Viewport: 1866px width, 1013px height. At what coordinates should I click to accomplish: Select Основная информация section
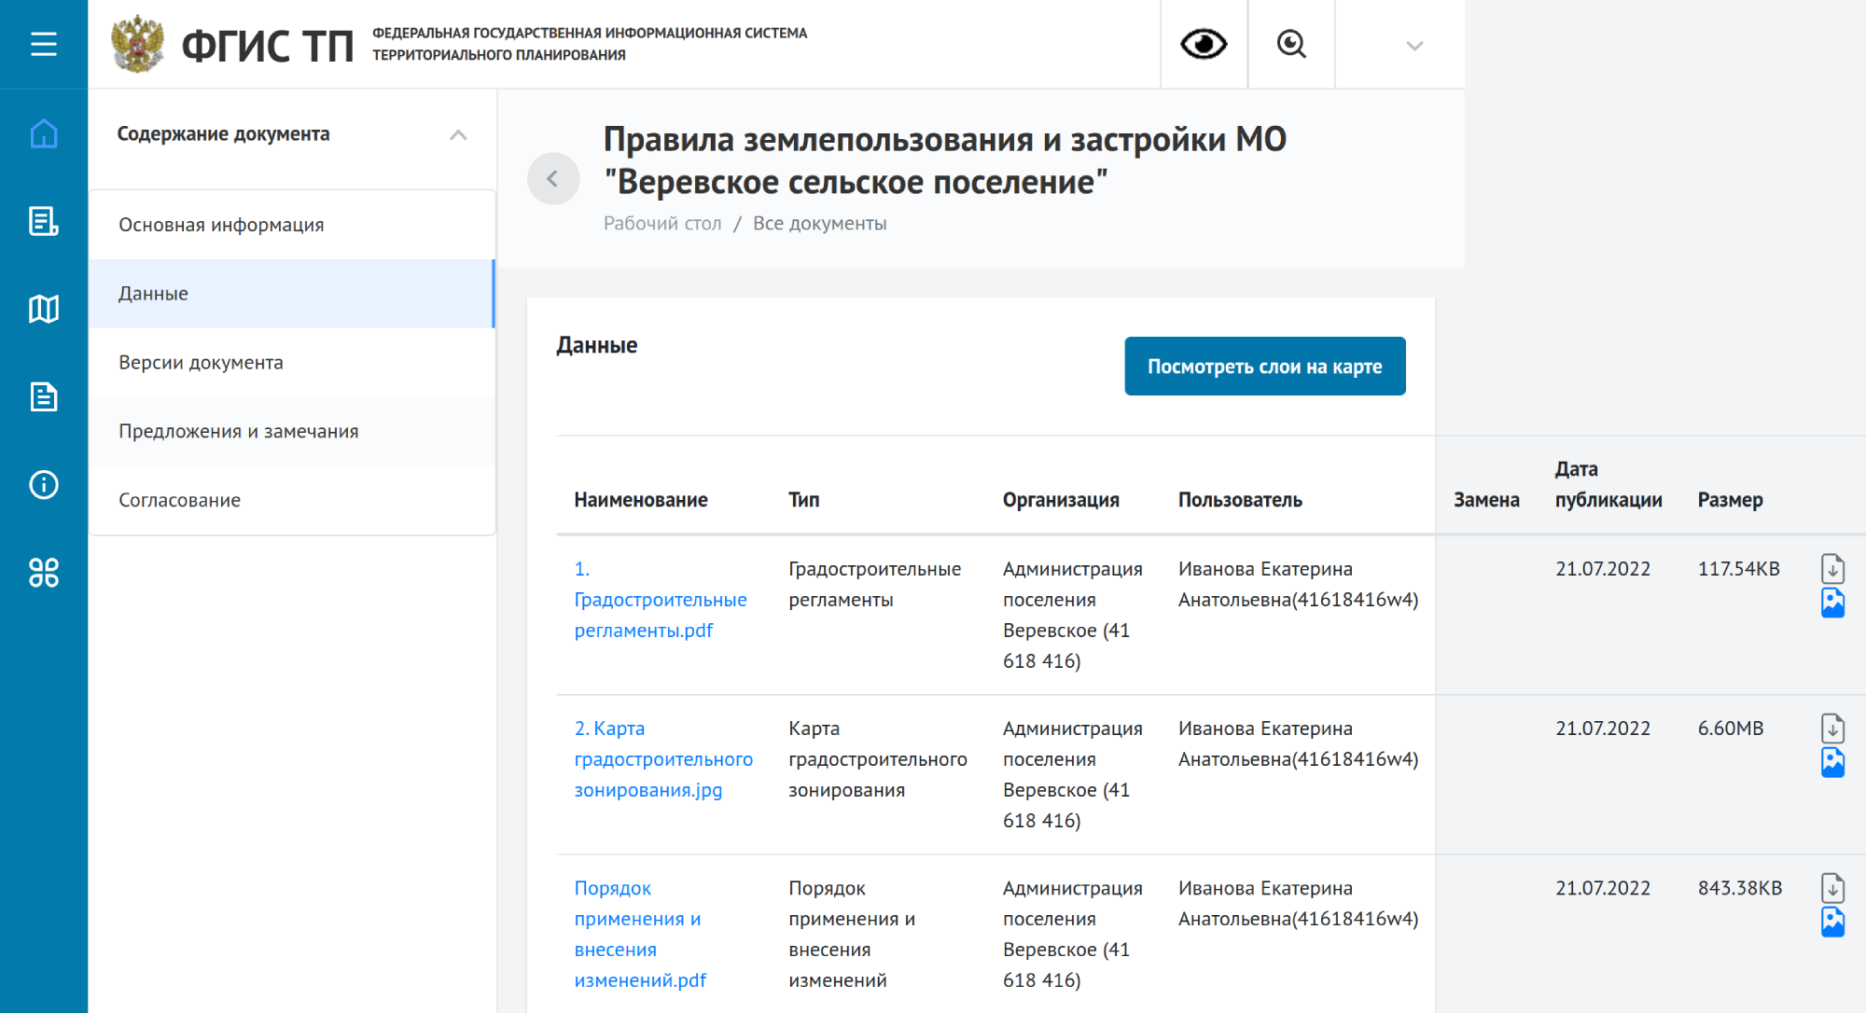pos(291,225)
